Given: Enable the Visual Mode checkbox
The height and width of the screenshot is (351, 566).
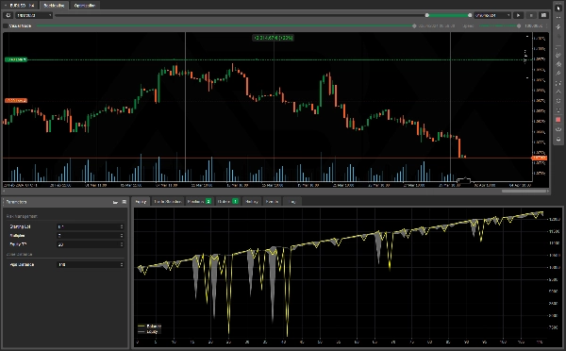Looking at the screenshot, I should pos(6,26).
